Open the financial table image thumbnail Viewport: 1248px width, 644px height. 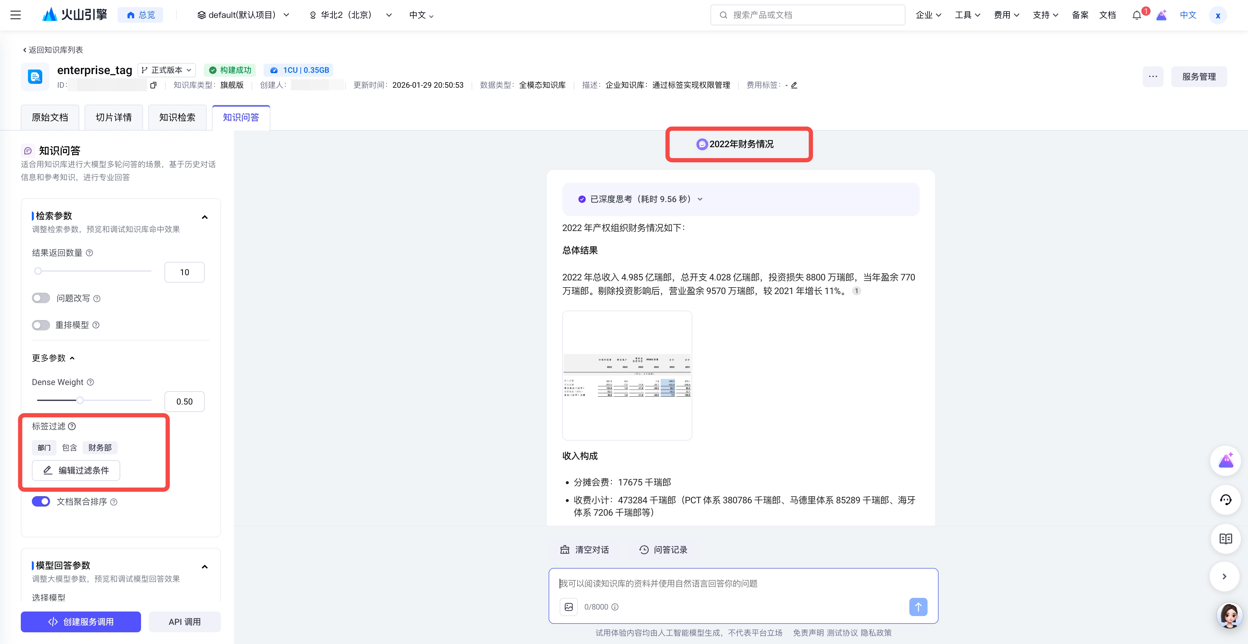coord(626,375)
